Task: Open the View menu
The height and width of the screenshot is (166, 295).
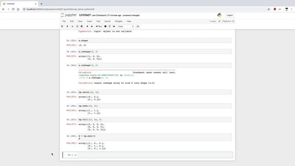Action: click(x=80, y=21)
